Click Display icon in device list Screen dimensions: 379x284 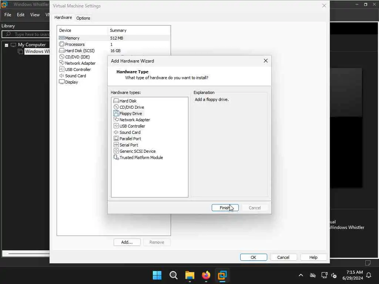coord(62,82)
